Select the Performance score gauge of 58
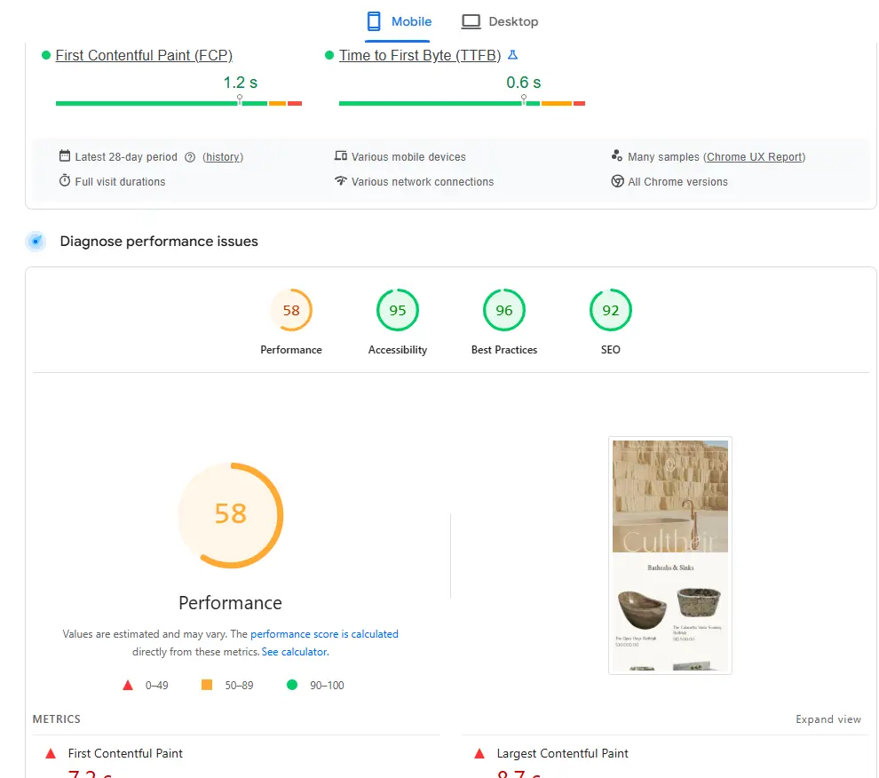This screenshot has width=879, height=778. (x=291, y=311)
